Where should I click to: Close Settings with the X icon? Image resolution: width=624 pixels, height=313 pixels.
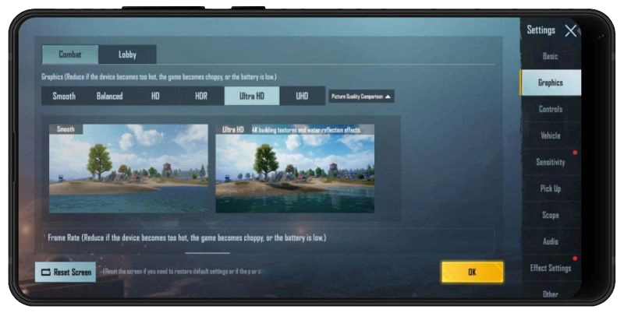click(571, 30)
